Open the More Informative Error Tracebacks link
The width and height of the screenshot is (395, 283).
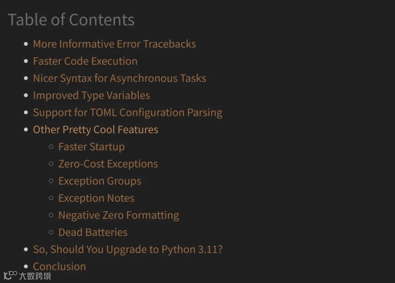(114, 44)
